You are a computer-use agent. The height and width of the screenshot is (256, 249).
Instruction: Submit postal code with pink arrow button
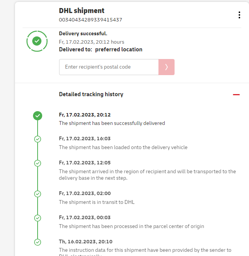coord(166,67)
